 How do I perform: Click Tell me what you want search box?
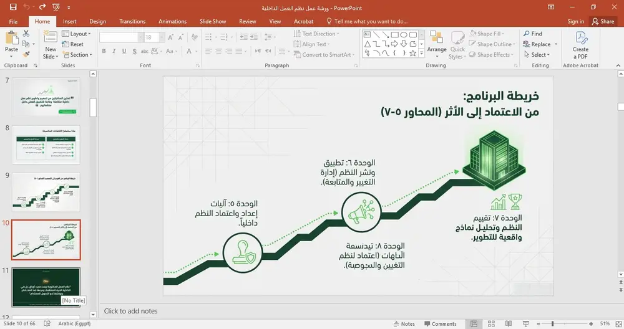367,21
